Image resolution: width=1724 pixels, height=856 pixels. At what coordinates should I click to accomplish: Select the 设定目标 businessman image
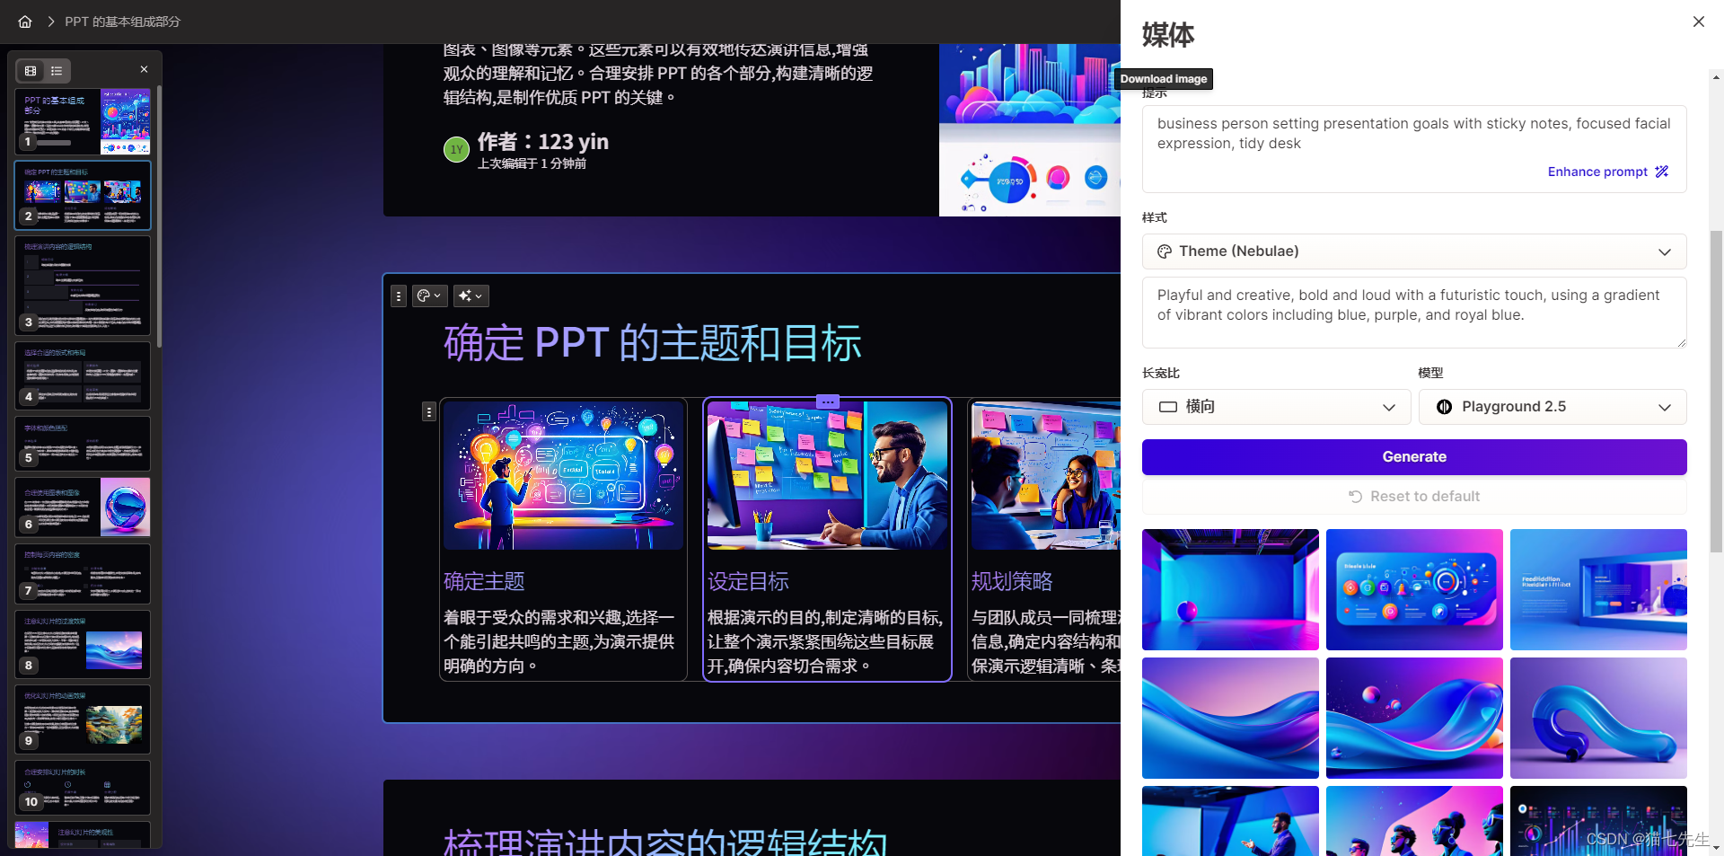(x=827, y=475)
